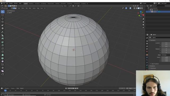Switch to Material Preview shading

click(140, 8)
